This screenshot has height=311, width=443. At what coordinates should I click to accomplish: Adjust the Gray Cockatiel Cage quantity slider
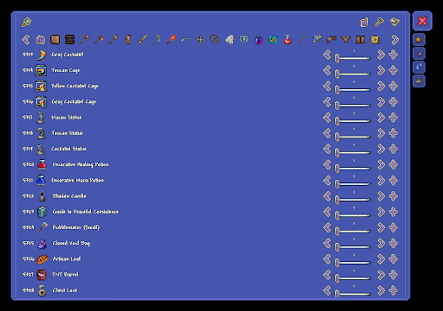tap(353, 105)
